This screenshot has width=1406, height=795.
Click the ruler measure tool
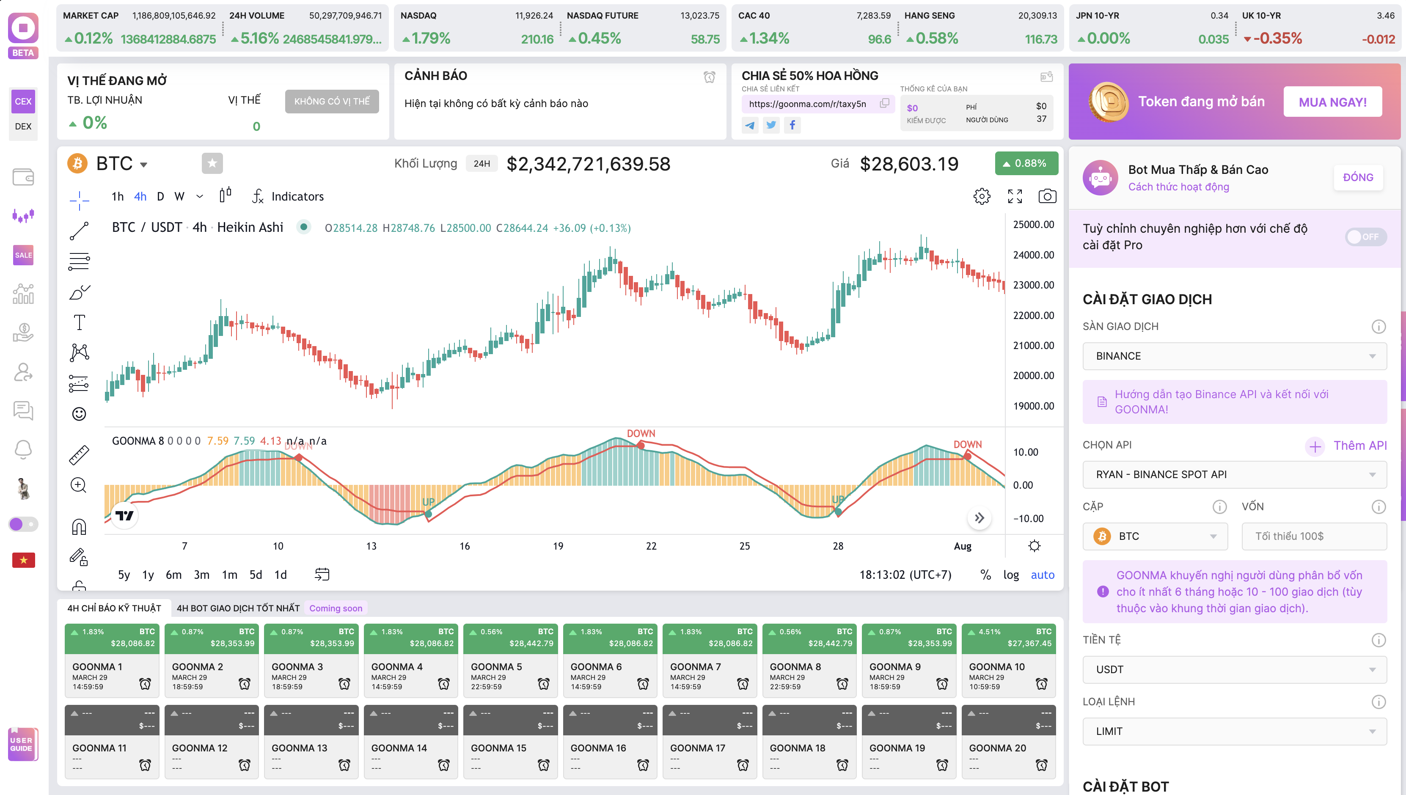point(79,454)
